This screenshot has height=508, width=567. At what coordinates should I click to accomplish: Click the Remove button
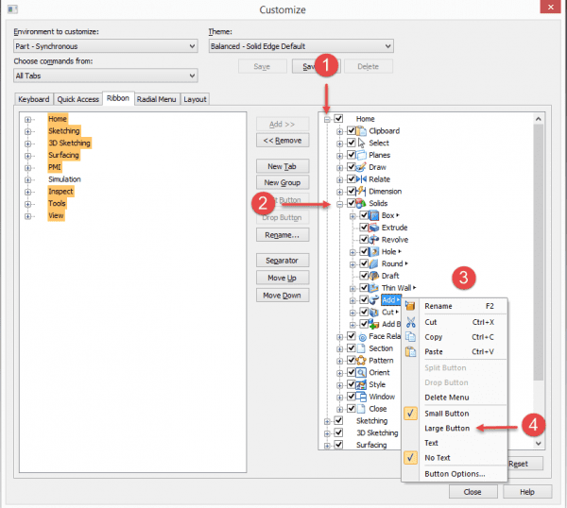[x=283, y=140]
